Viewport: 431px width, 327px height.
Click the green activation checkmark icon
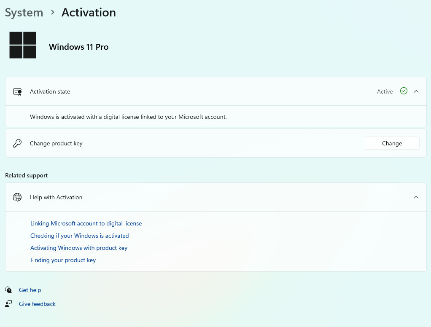pos(404,91)
